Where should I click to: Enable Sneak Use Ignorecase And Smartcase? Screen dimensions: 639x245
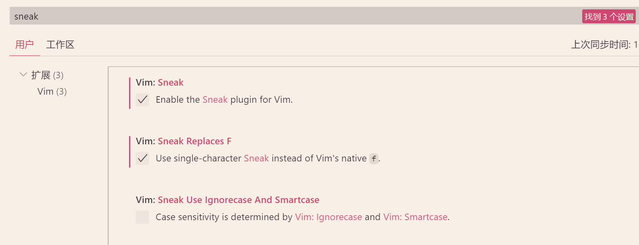(143, 217)
